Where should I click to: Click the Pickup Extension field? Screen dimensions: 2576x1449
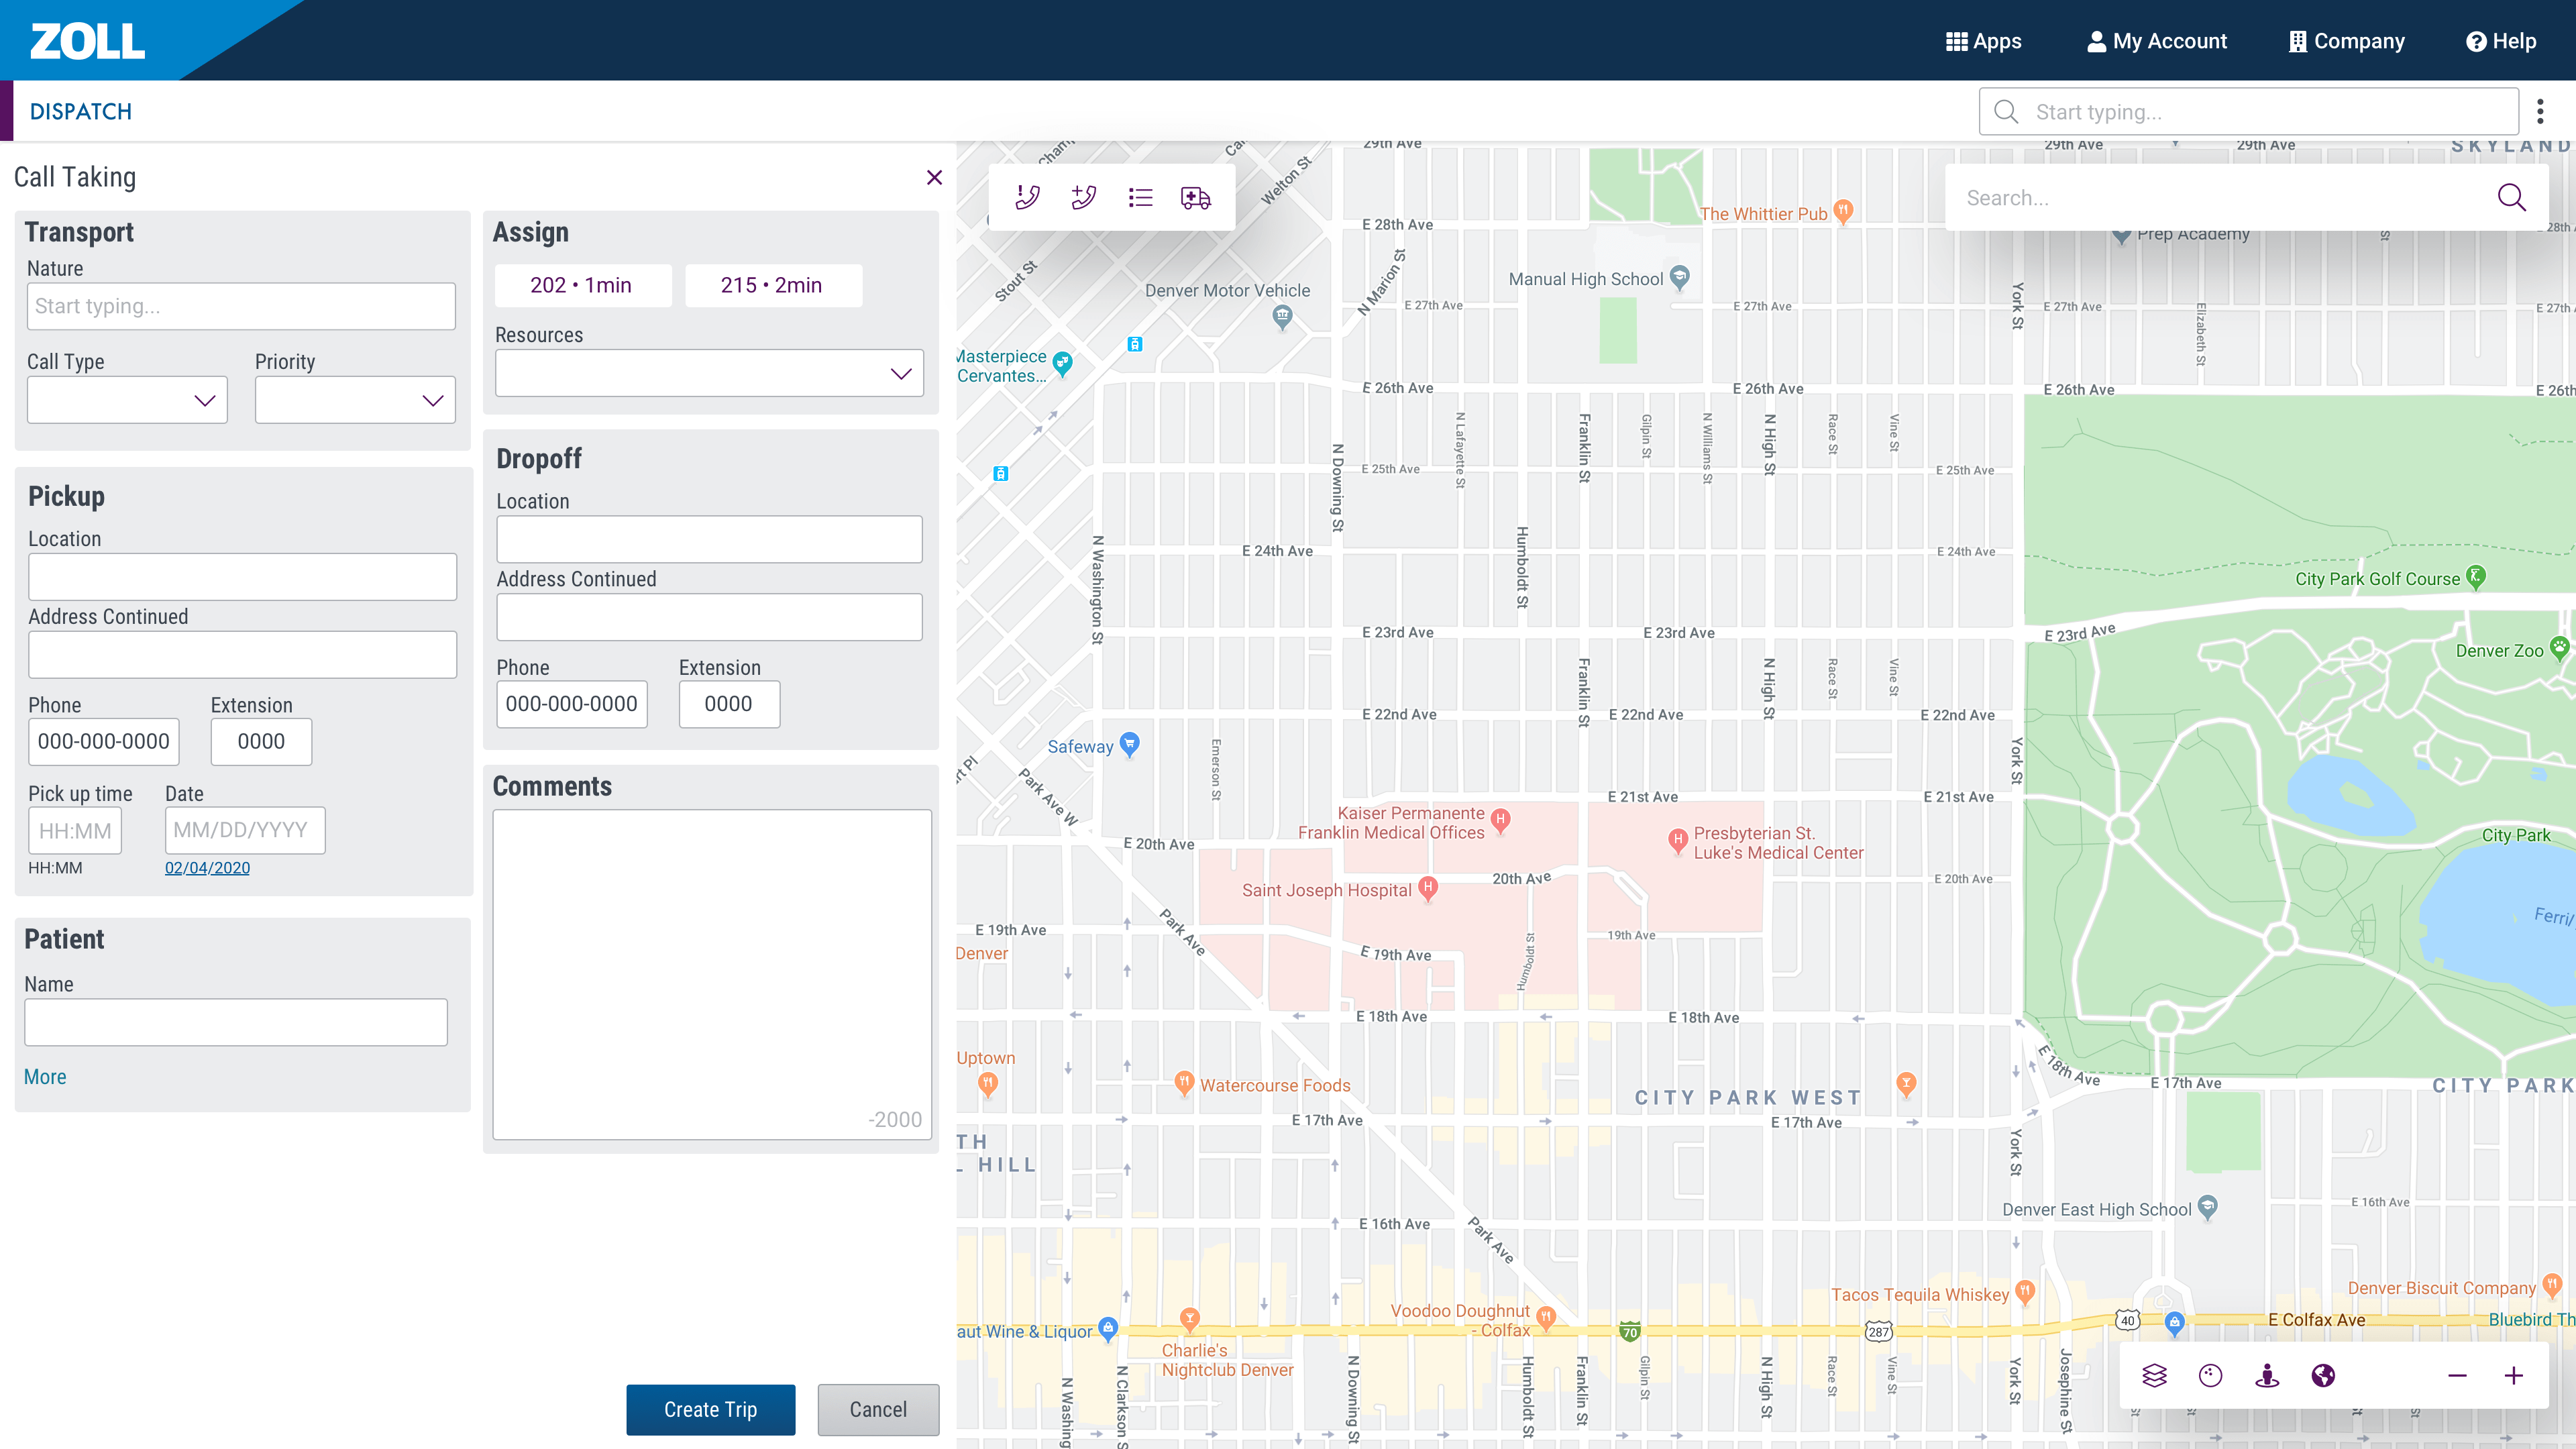(261, 741)
